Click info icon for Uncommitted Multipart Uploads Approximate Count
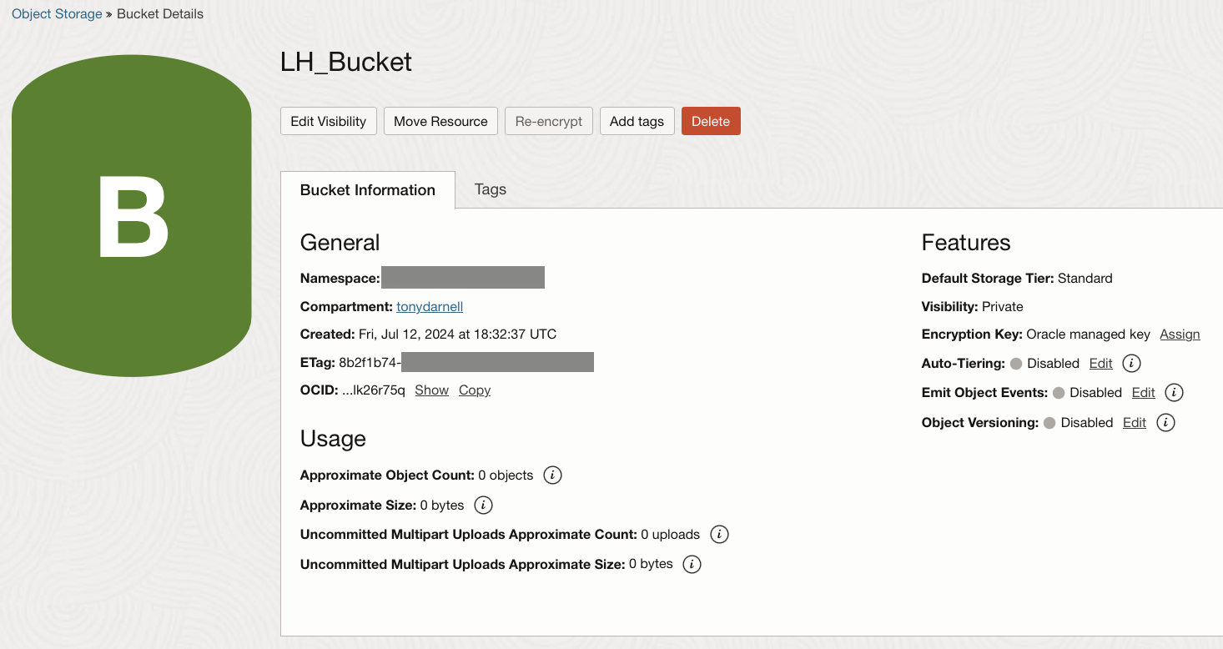 (x=719, y=534)
